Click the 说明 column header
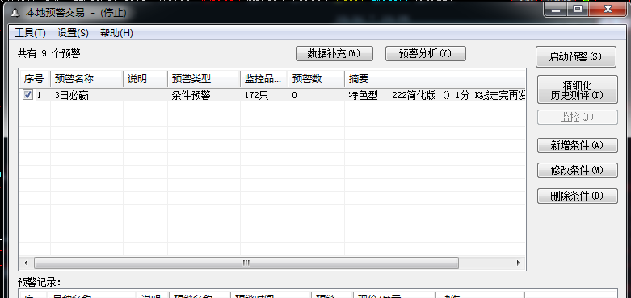The width and height of the screenshot is (631, 298). [x=145, y=79]
